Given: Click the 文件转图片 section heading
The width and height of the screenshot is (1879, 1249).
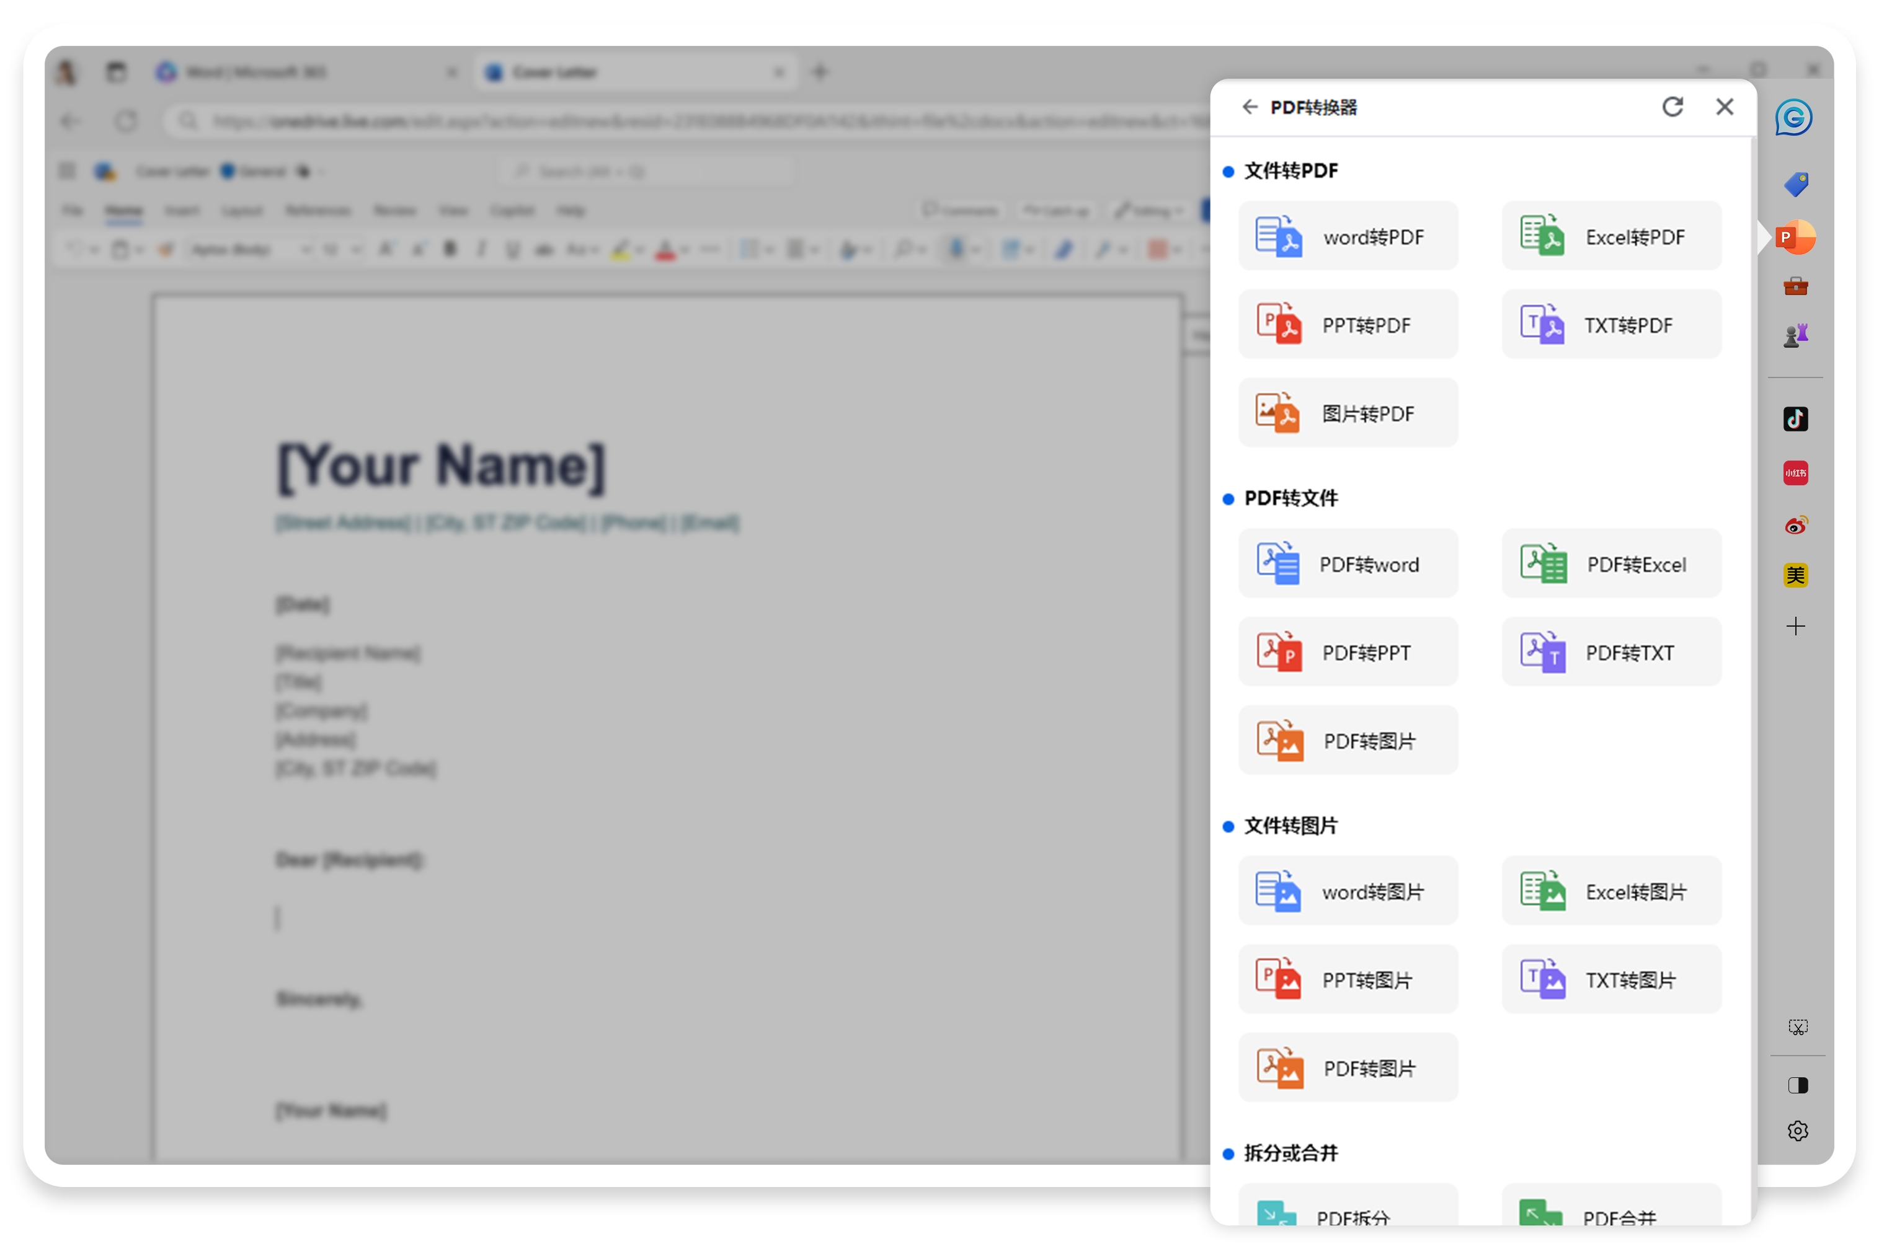Looking at the screenshot, I should (1290, 825).
